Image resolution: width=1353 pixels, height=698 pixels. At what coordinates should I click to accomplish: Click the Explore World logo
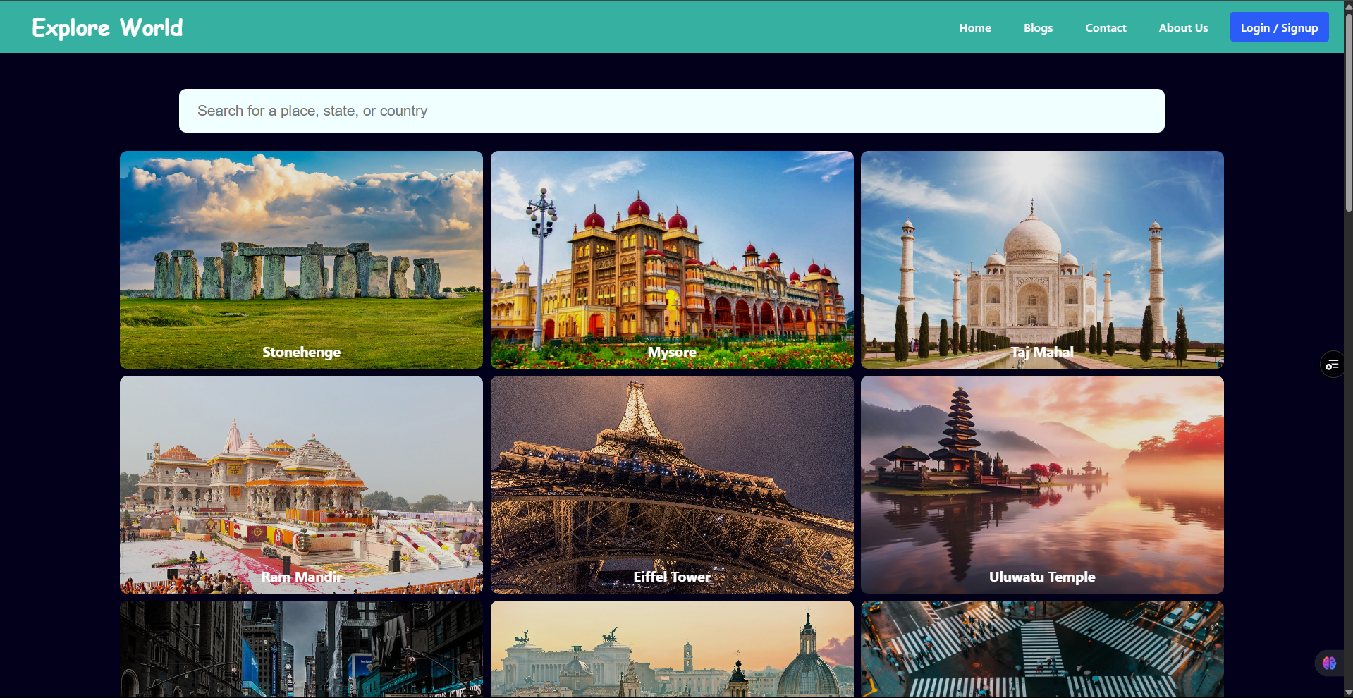(107, 27)
